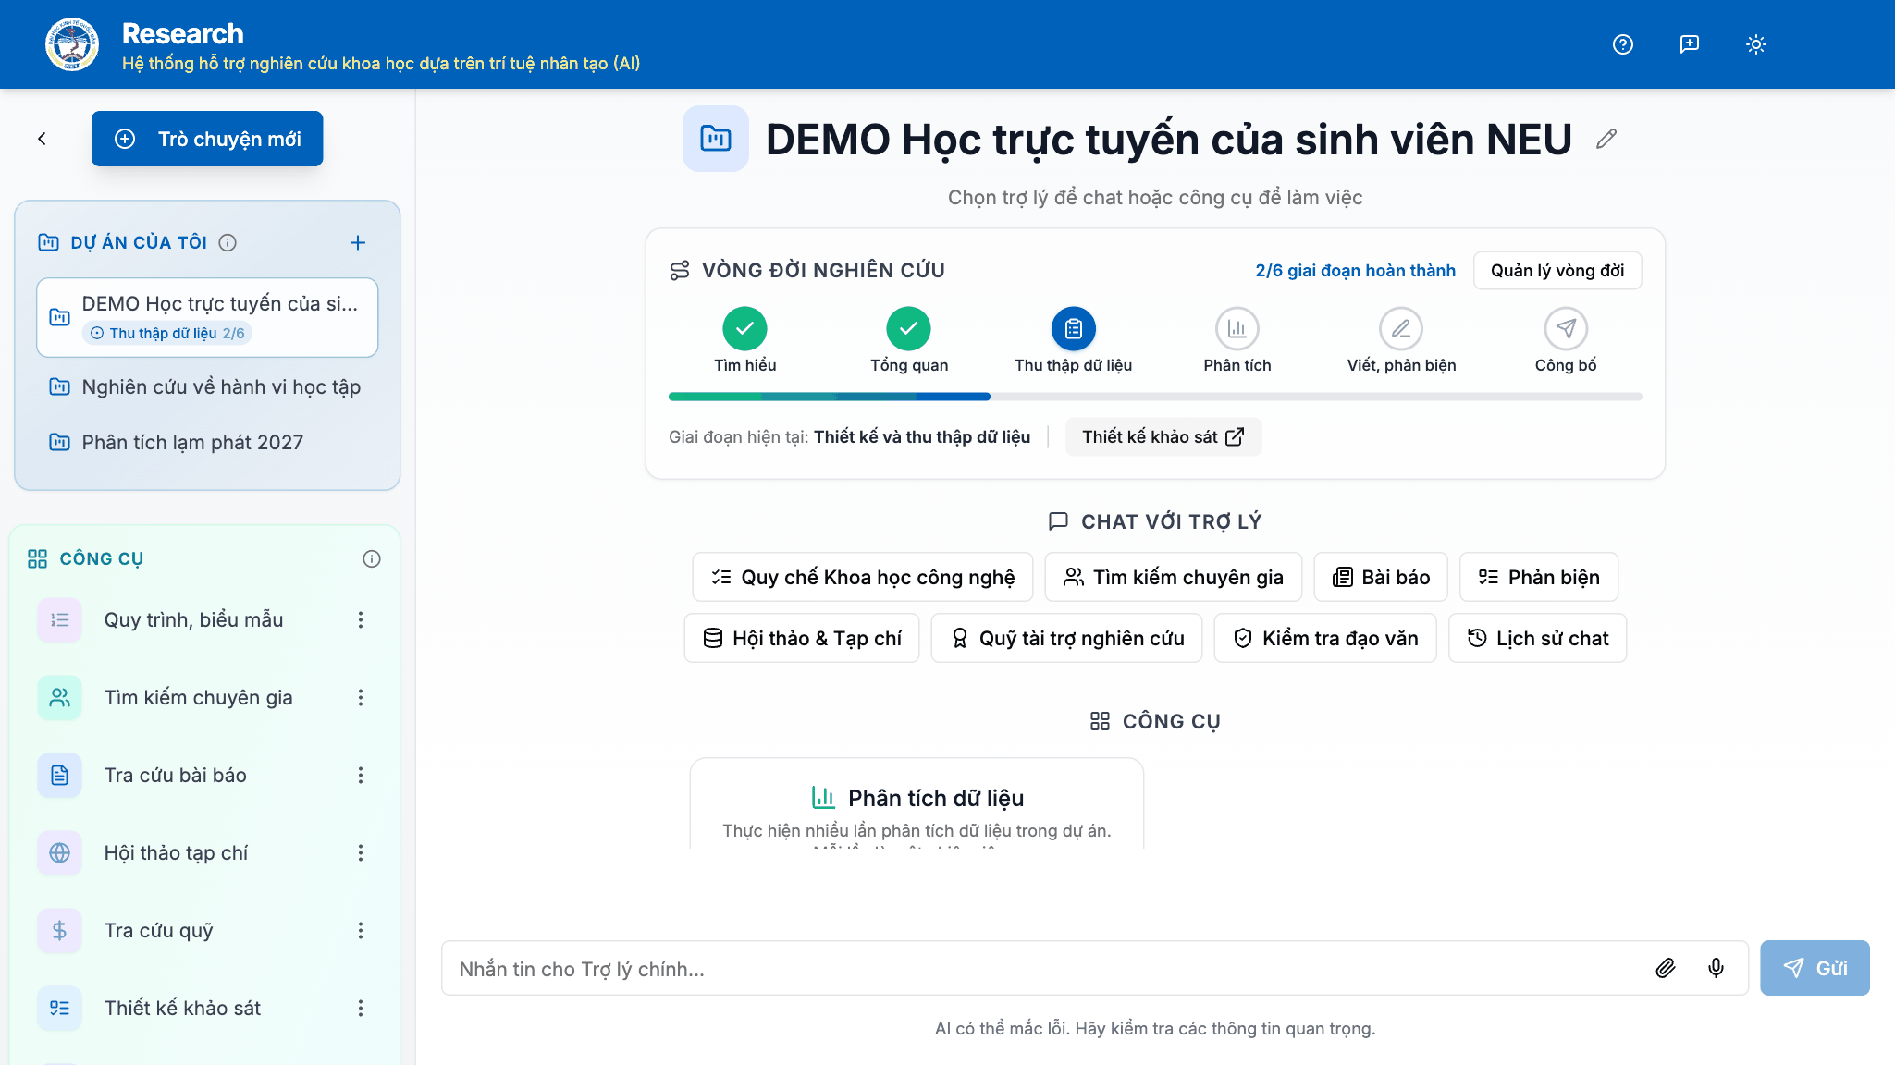Click the info icon in the CÔNG CỤ panel

tap(372, 558)
